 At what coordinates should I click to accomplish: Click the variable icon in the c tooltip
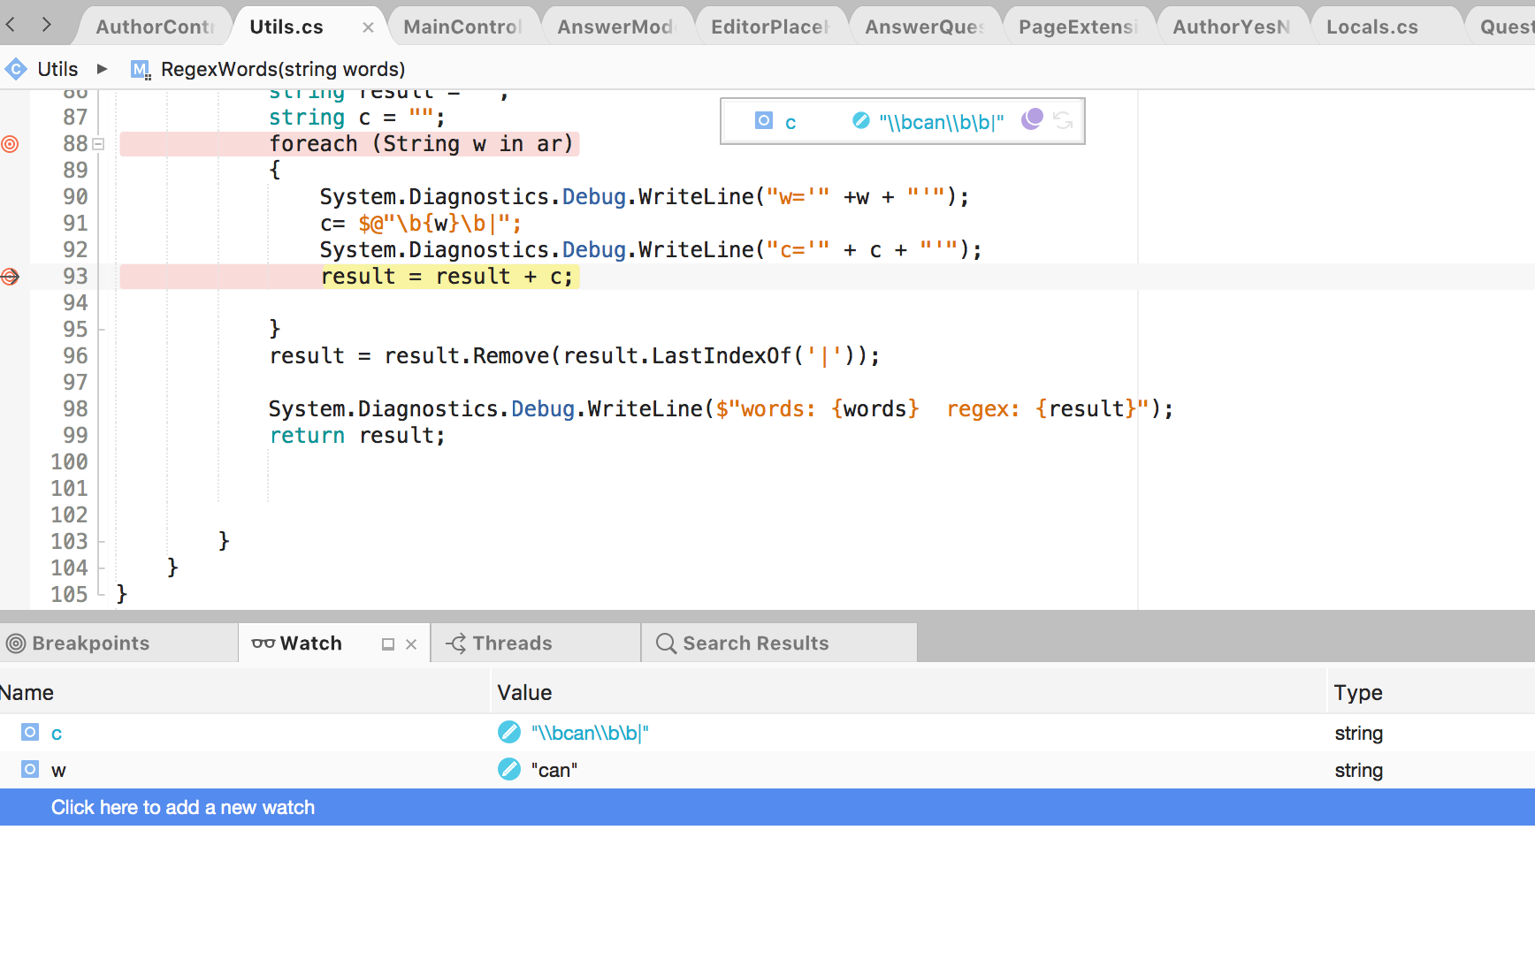click(764, 120)
